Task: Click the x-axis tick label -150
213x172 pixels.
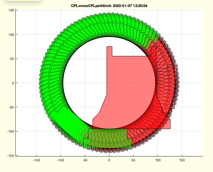Action: pyautogui.click(x=36, y=161)
